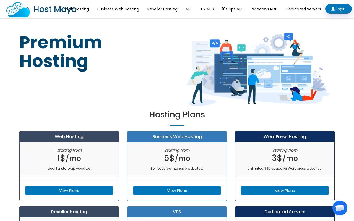Open the UK VPS menu item

(x=207, y=9)
